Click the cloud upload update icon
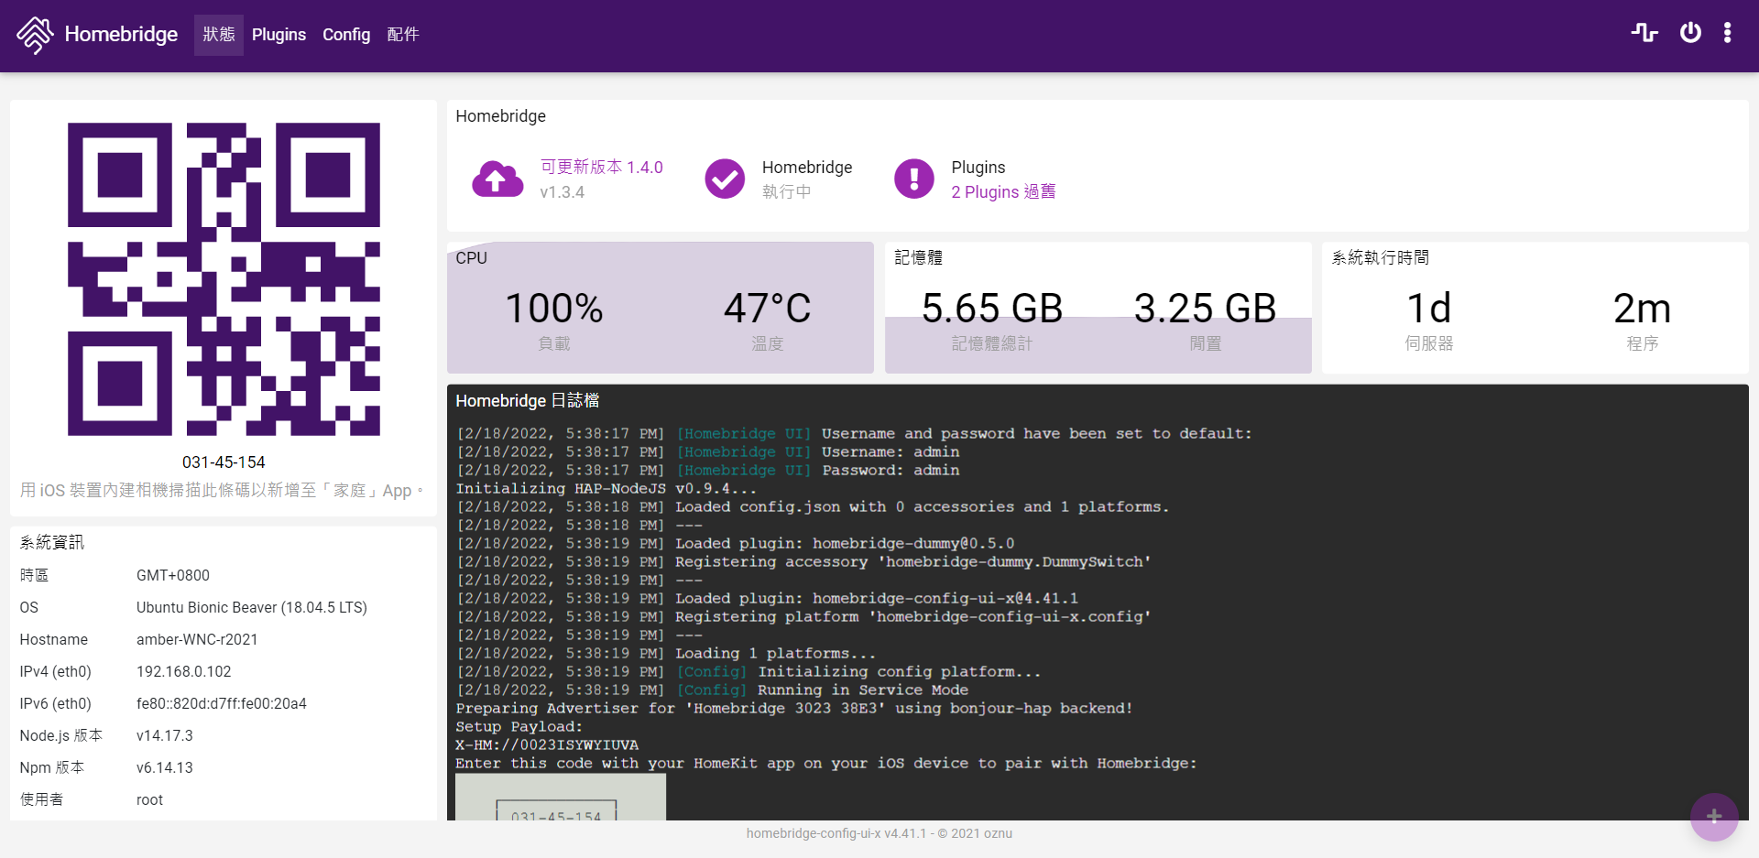This screenshot has height=858, width=1759. pyautogui.click(x=497, y=179)
